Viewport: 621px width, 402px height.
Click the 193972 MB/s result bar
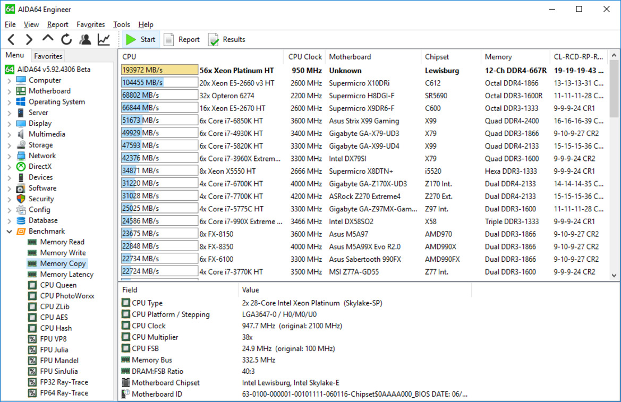(159, 70)
